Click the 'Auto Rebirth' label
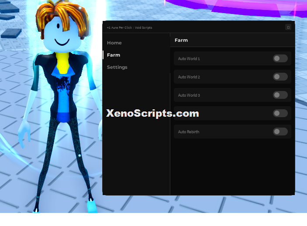307x226 pixels. tap(189, 132)
